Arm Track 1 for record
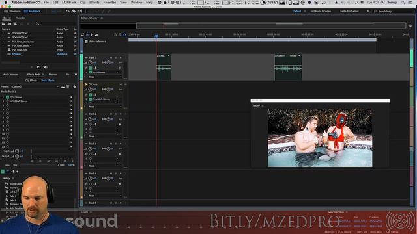This screenshot has height=234, width=417. 121,57
